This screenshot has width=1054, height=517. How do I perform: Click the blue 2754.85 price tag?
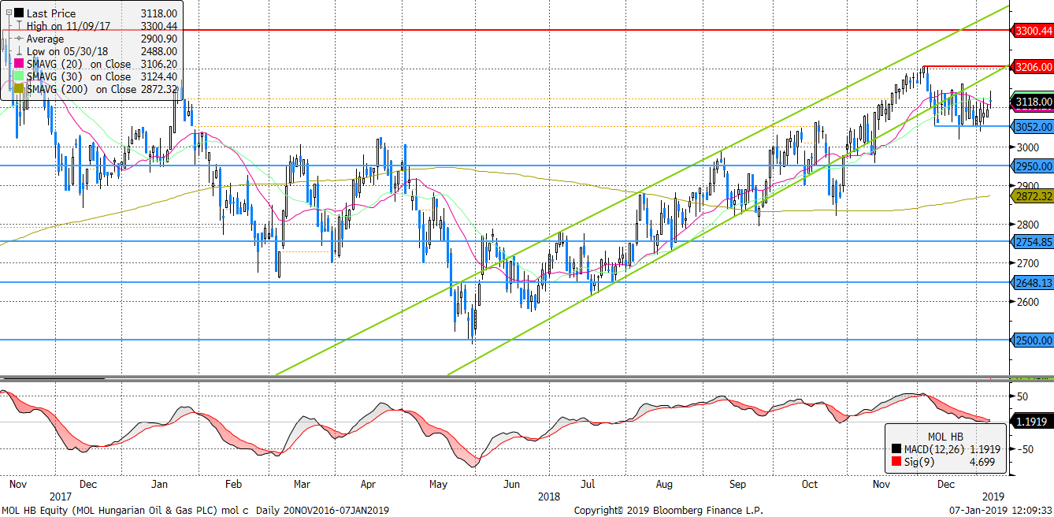pos(1033,242)
